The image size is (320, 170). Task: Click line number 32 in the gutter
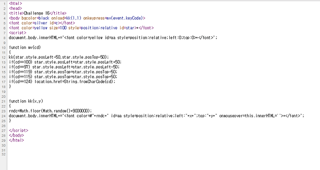(4, 154)
